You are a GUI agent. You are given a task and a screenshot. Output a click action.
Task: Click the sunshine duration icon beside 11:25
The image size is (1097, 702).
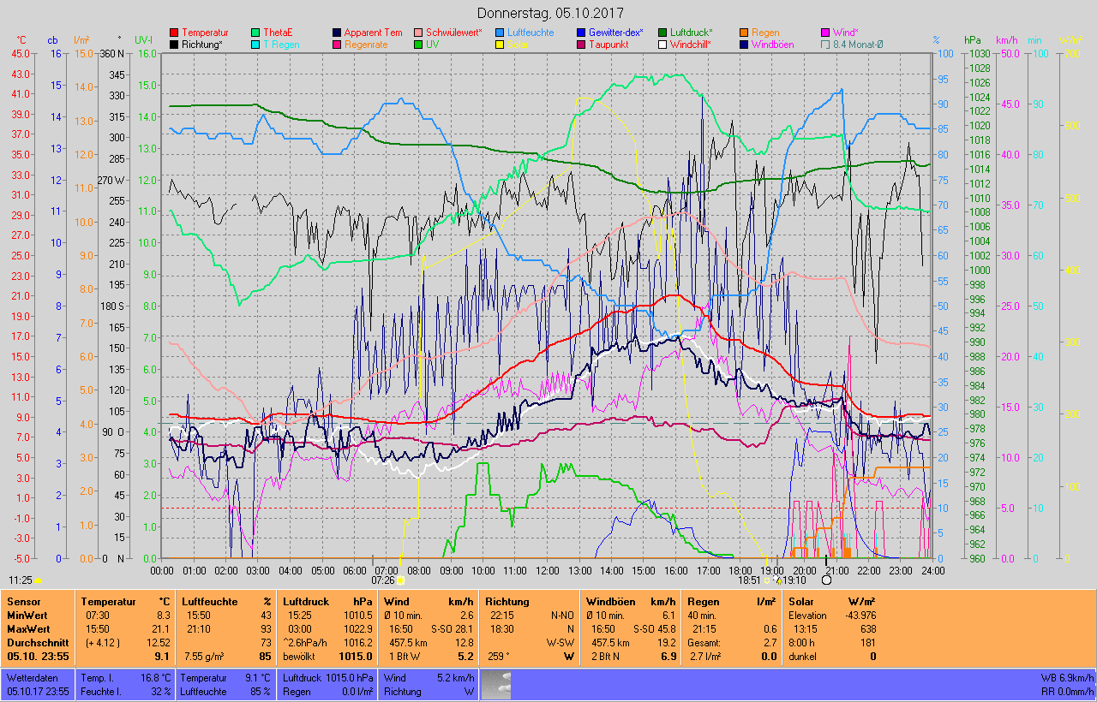point(39,580)
